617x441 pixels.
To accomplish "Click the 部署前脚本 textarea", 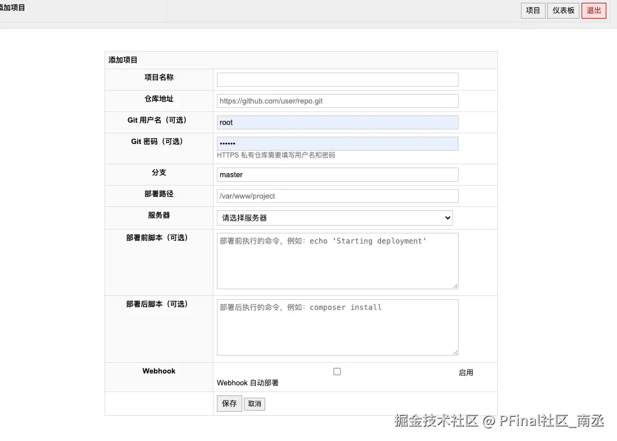I will [x=337, y=260].
